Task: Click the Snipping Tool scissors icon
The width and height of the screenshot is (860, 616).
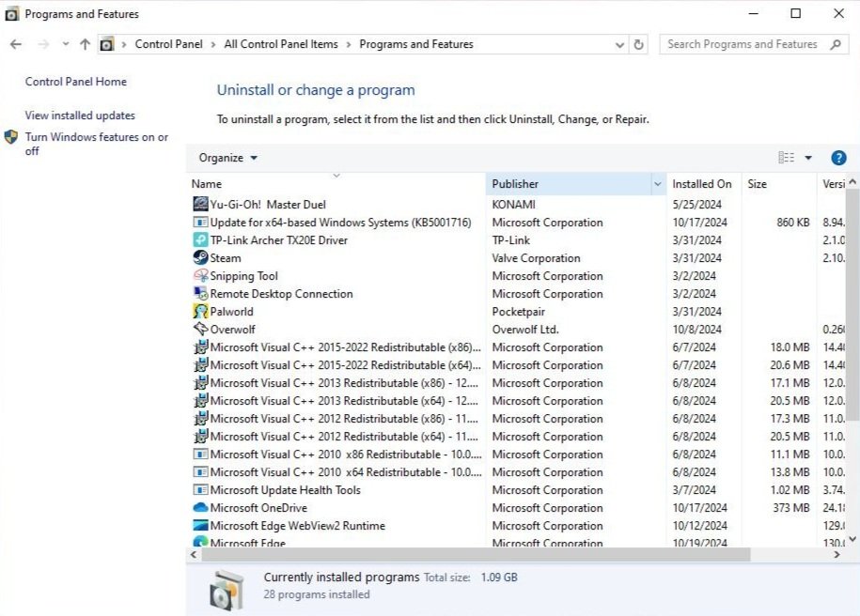Action: tap(201, 275)
